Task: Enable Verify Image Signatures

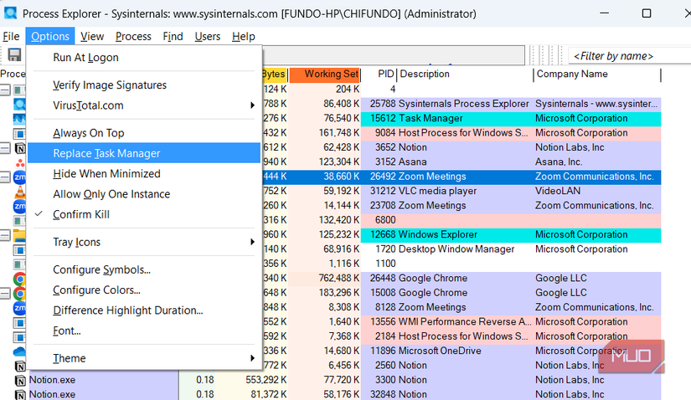Action: point(144,85)
